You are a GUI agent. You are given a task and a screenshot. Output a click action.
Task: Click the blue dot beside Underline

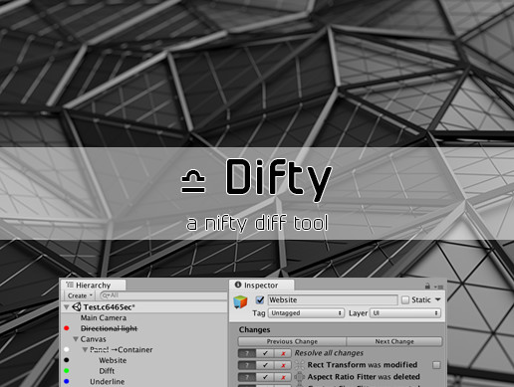[x=67, y=381]
